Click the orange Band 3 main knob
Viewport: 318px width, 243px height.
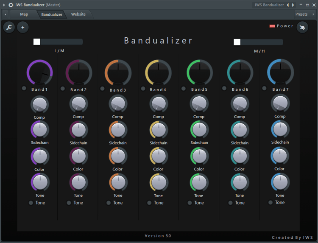pyautogui.click(x=118, y=72)
